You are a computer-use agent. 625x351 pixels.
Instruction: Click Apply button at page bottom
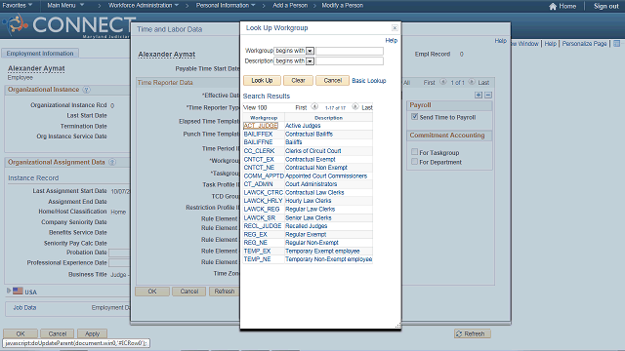coord(92,333)
